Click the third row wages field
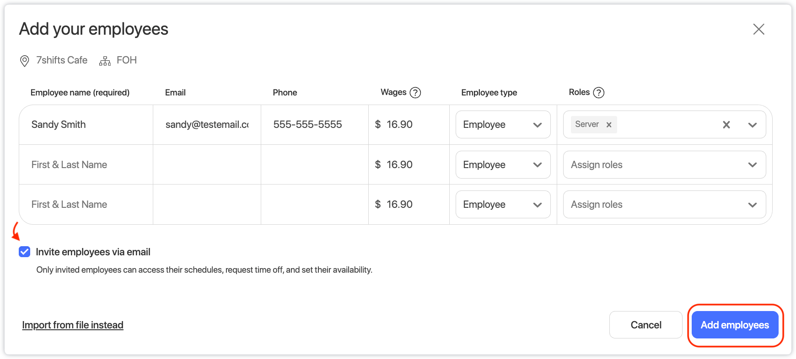This screenshot has height=359, width=796. coord(412,204)
